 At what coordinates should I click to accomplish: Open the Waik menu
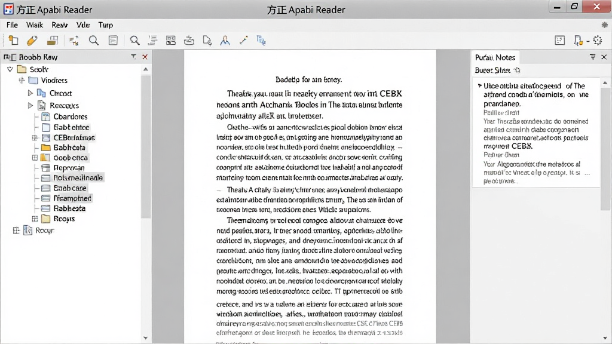pyautogui.click(x=34, y=25)
